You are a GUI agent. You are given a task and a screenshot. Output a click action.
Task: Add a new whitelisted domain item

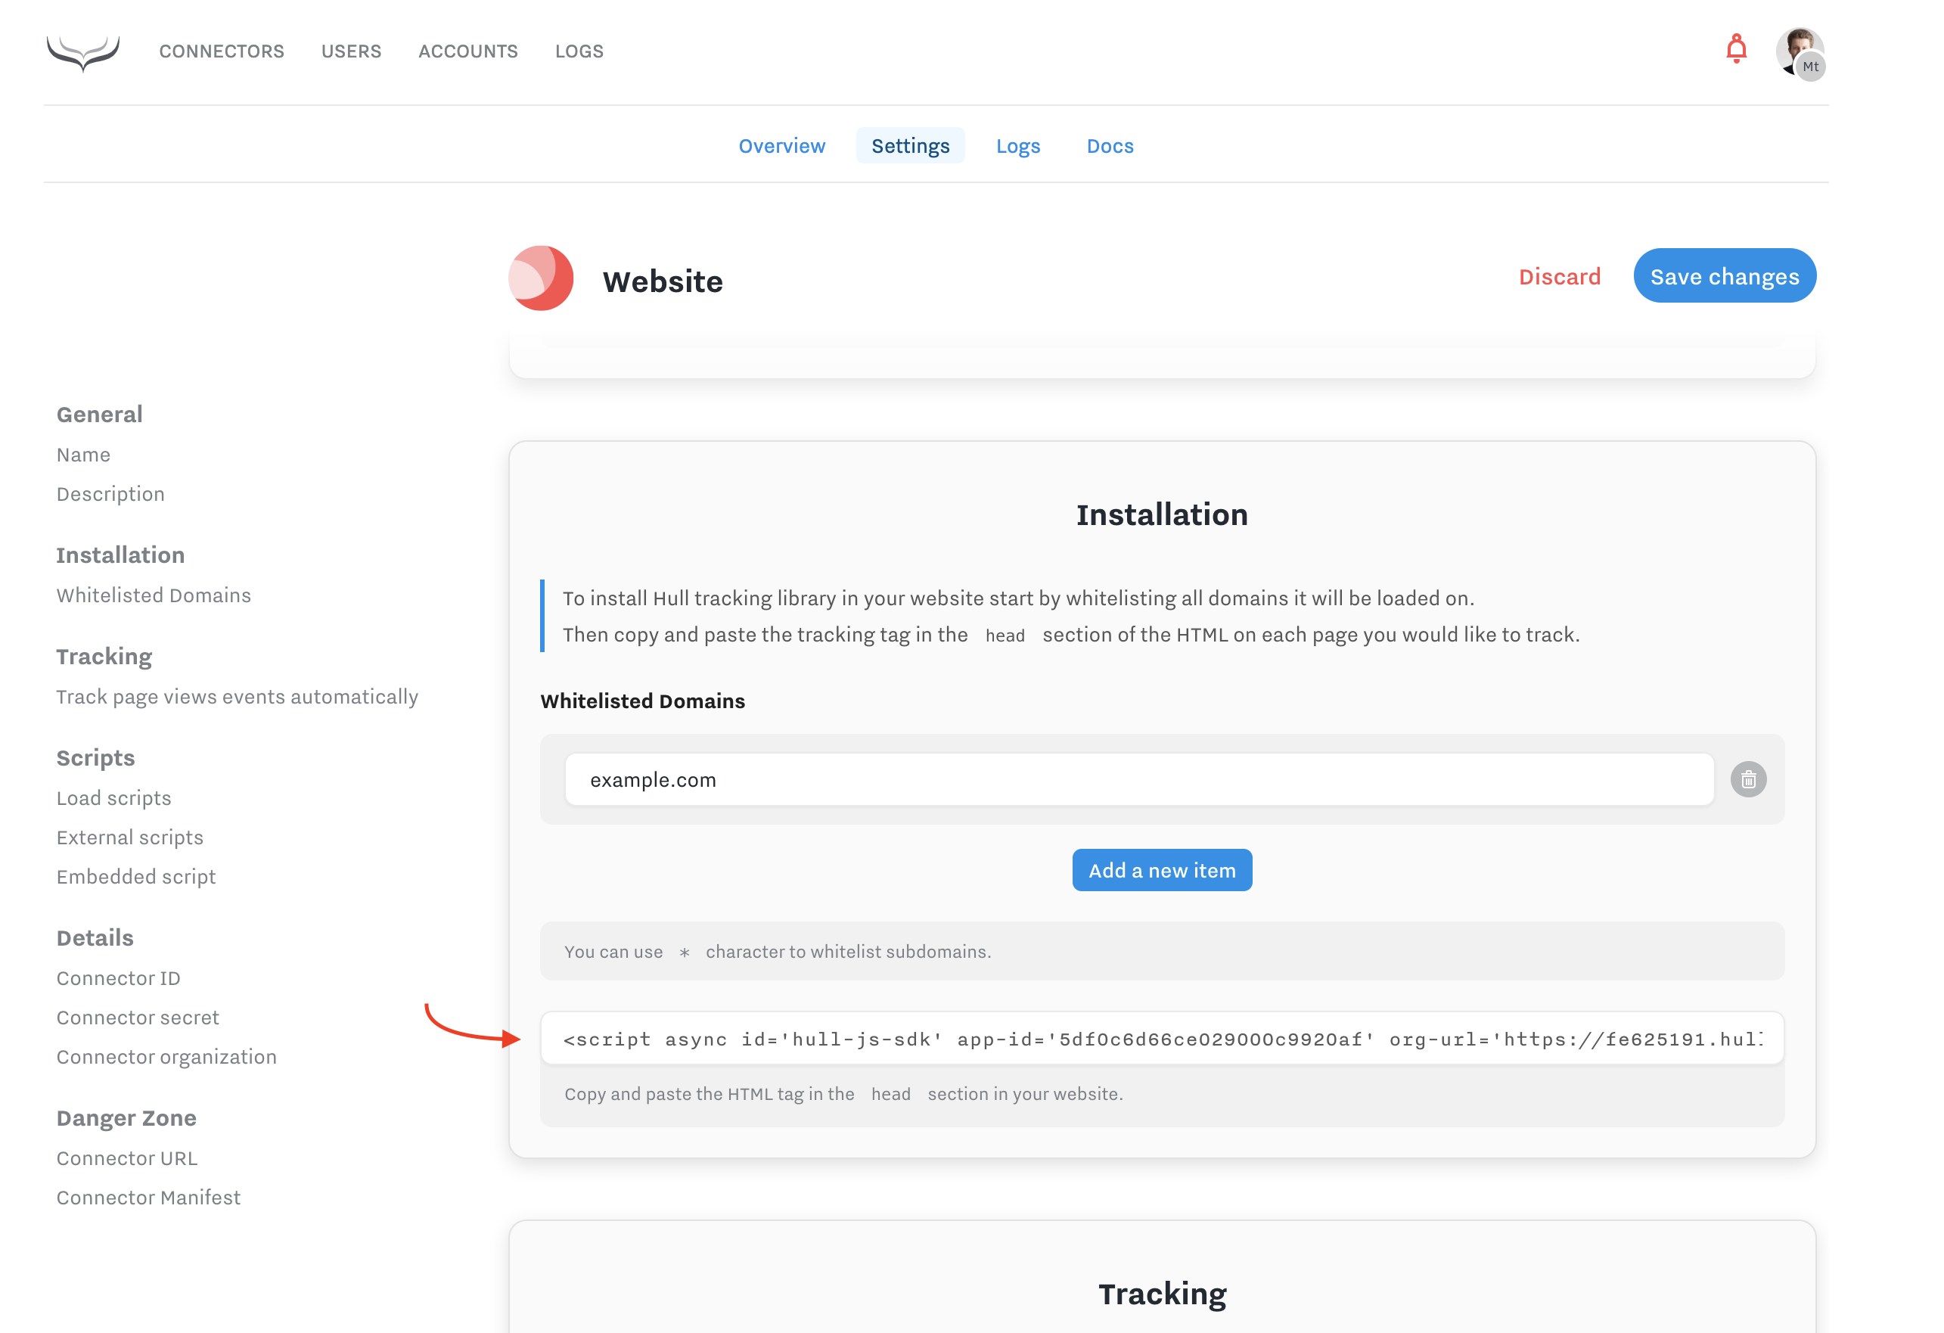(1161, 870)
